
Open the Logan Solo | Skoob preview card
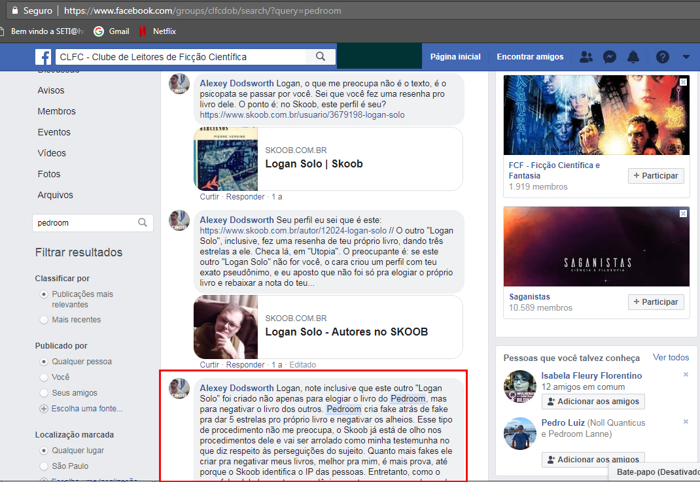tap(328, 159)
